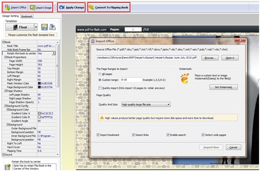Select the Right To Left property row
The image size is (260, 171).
(x=29, y=144)
